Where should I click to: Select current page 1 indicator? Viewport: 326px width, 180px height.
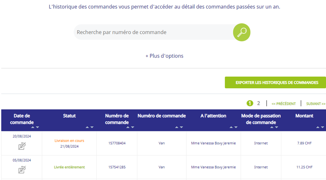coord(250,103)
